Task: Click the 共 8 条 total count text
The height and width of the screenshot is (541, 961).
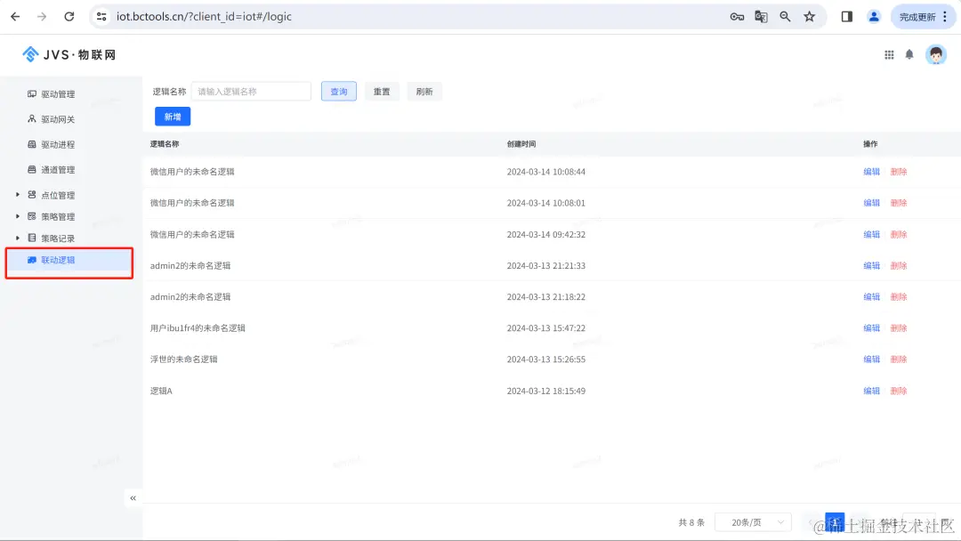Action: [x=691, y=522]
